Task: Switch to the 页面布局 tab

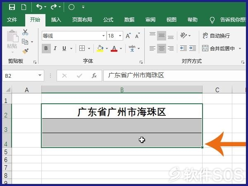Action: pyautogui.click(x=82, y=19)
